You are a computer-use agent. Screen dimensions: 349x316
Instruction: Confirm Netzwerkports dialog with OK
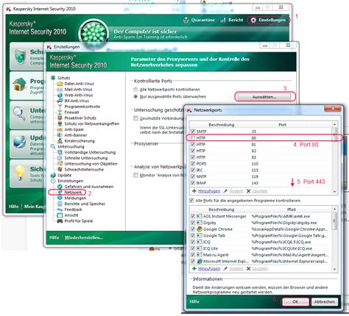point(295,301)
